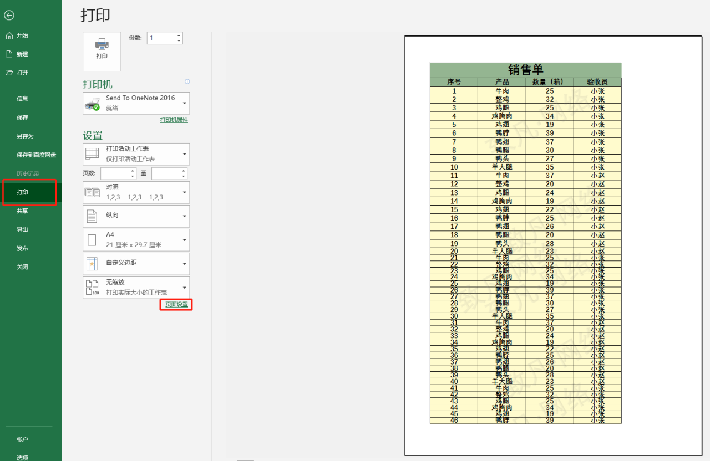710x461 pixels.
Task: Click the 销售单 title in preview
Action: click(x=526, y=70)
